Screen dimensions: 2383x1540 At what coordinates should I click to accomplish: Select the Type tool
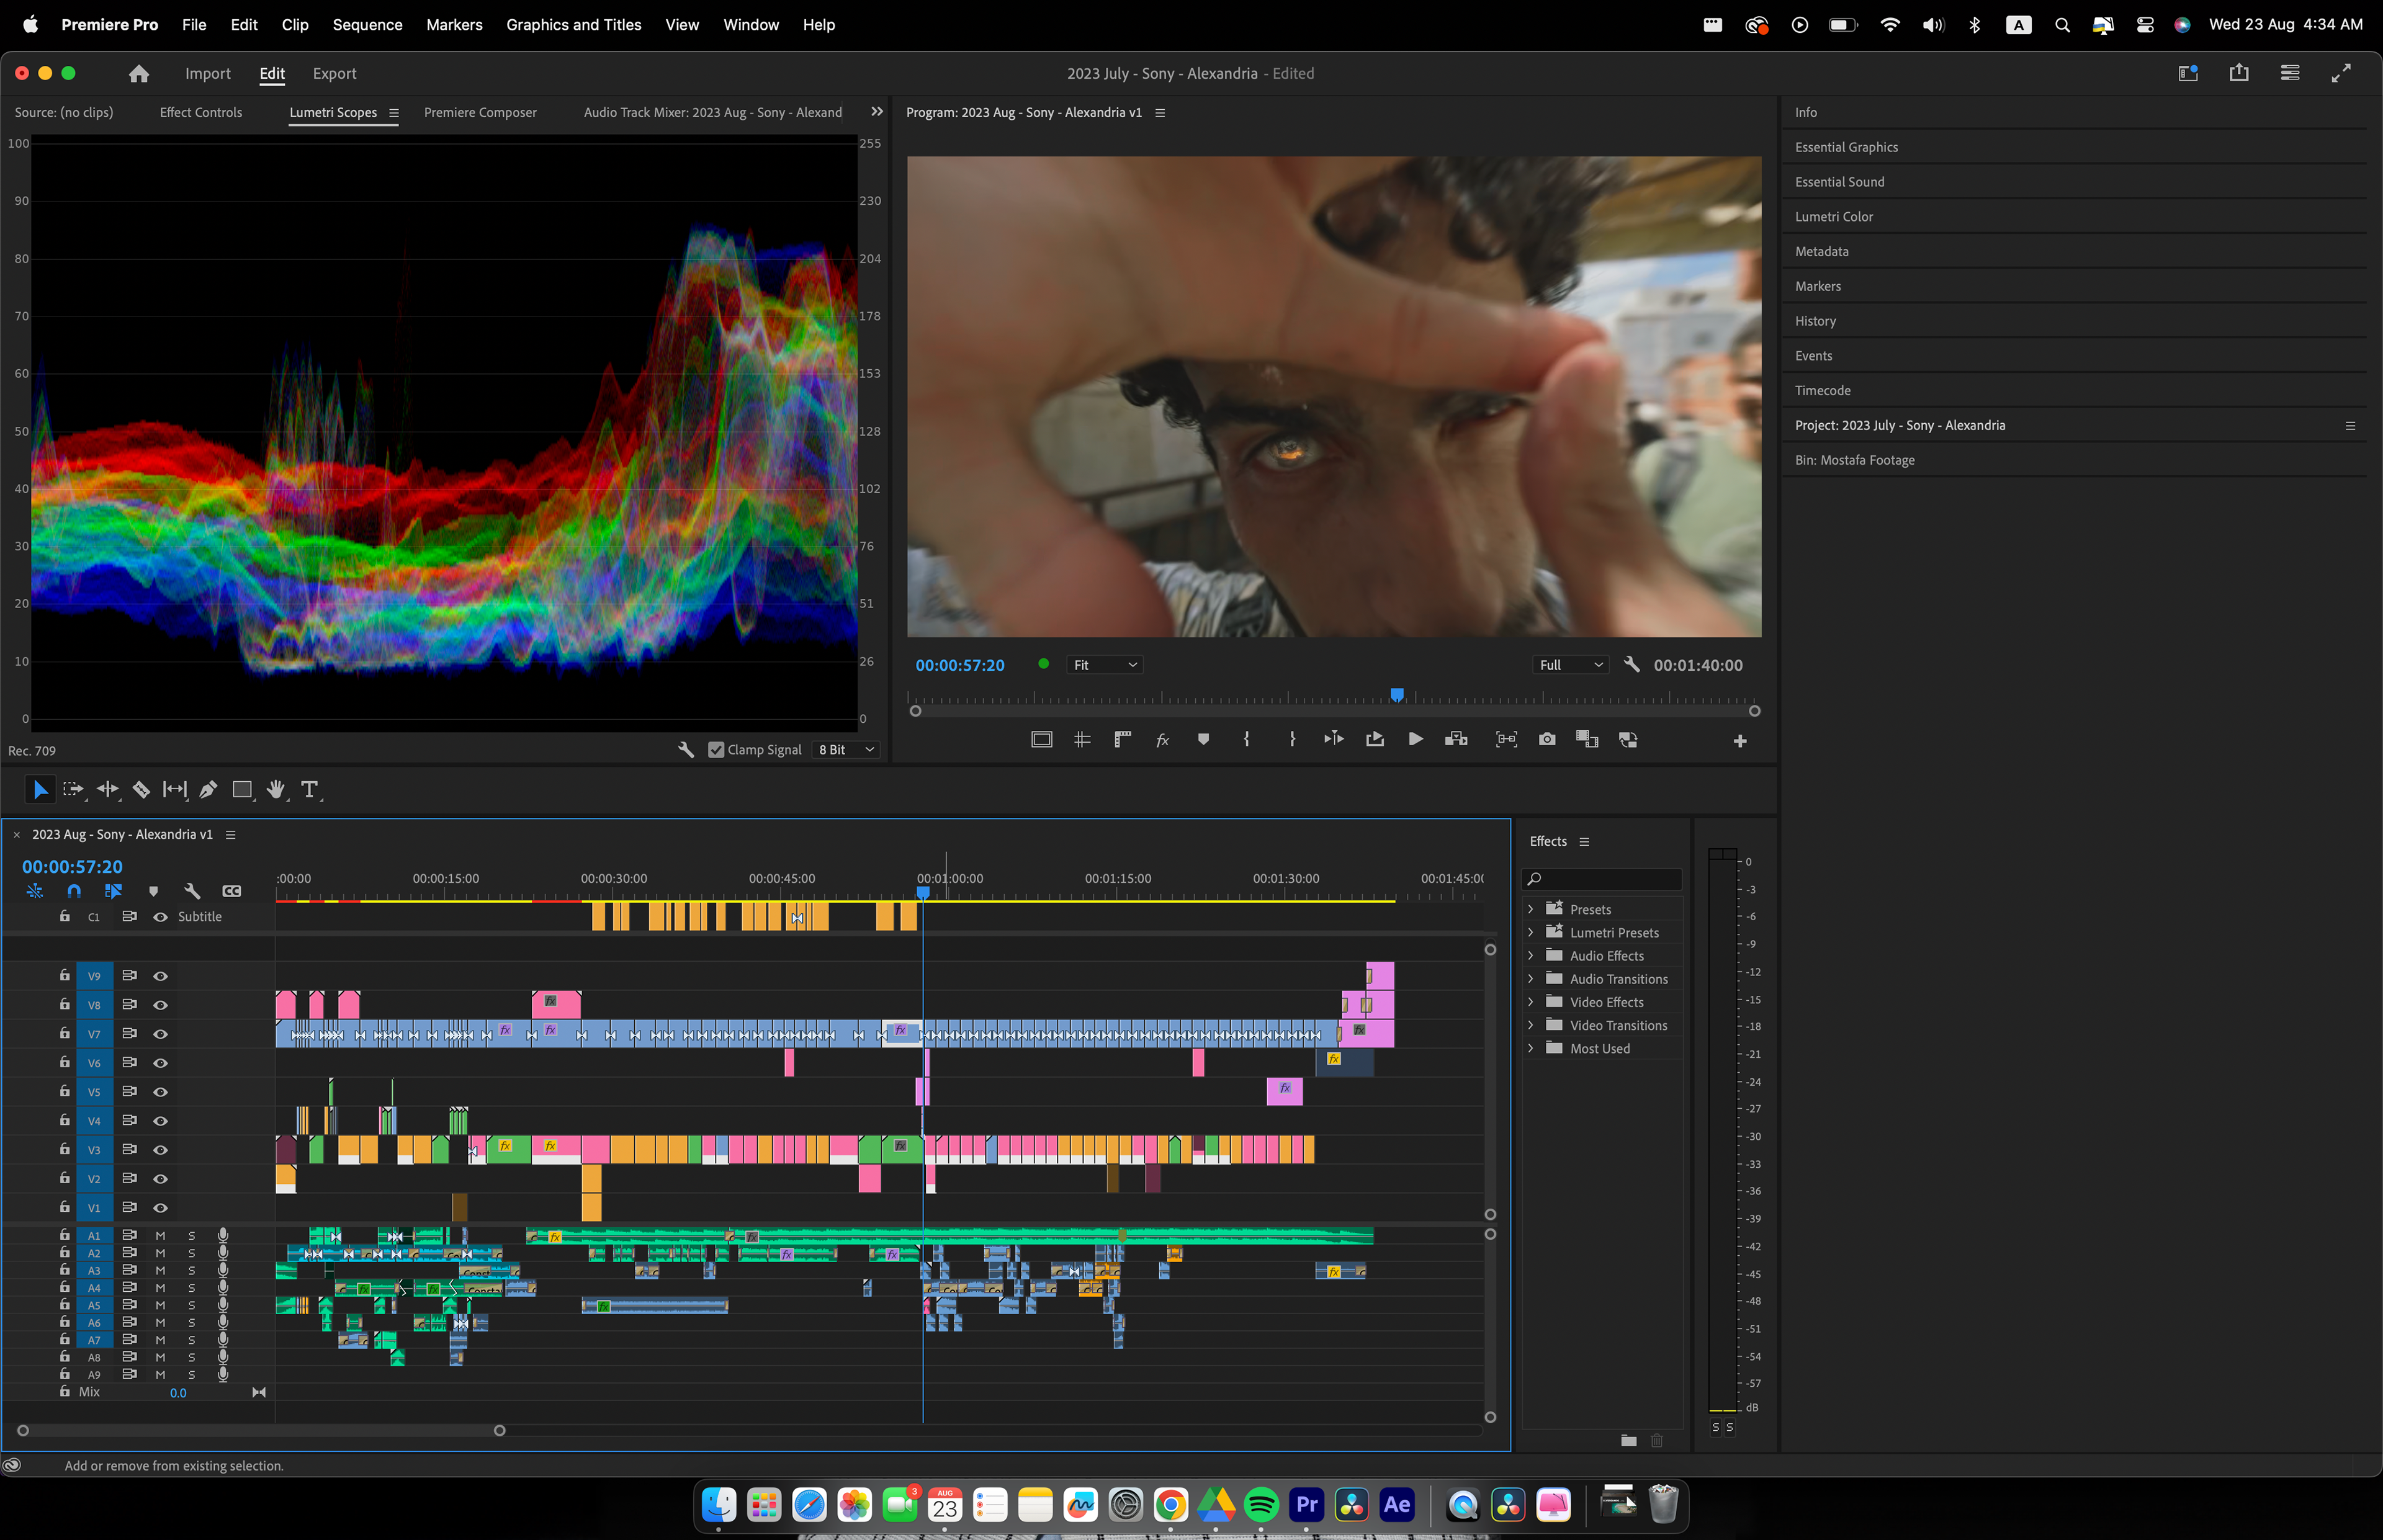pos(309,790)
